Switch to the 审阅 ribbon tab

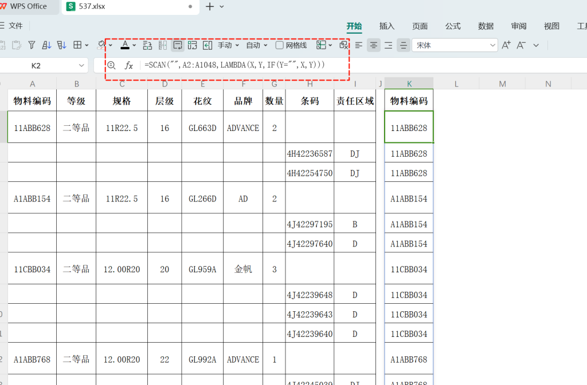(518, 26)
